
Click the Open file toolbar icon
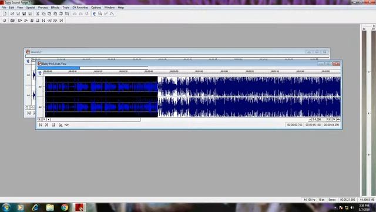click(x=12, y=14)
